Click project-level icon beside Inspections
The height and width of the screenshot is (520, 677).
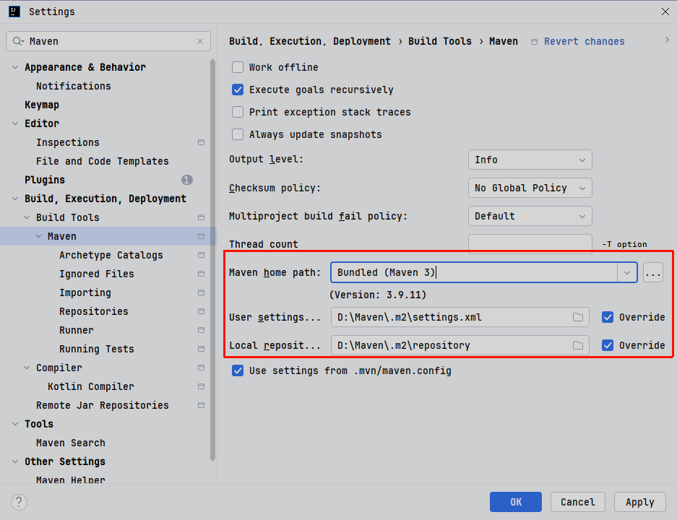201,142
